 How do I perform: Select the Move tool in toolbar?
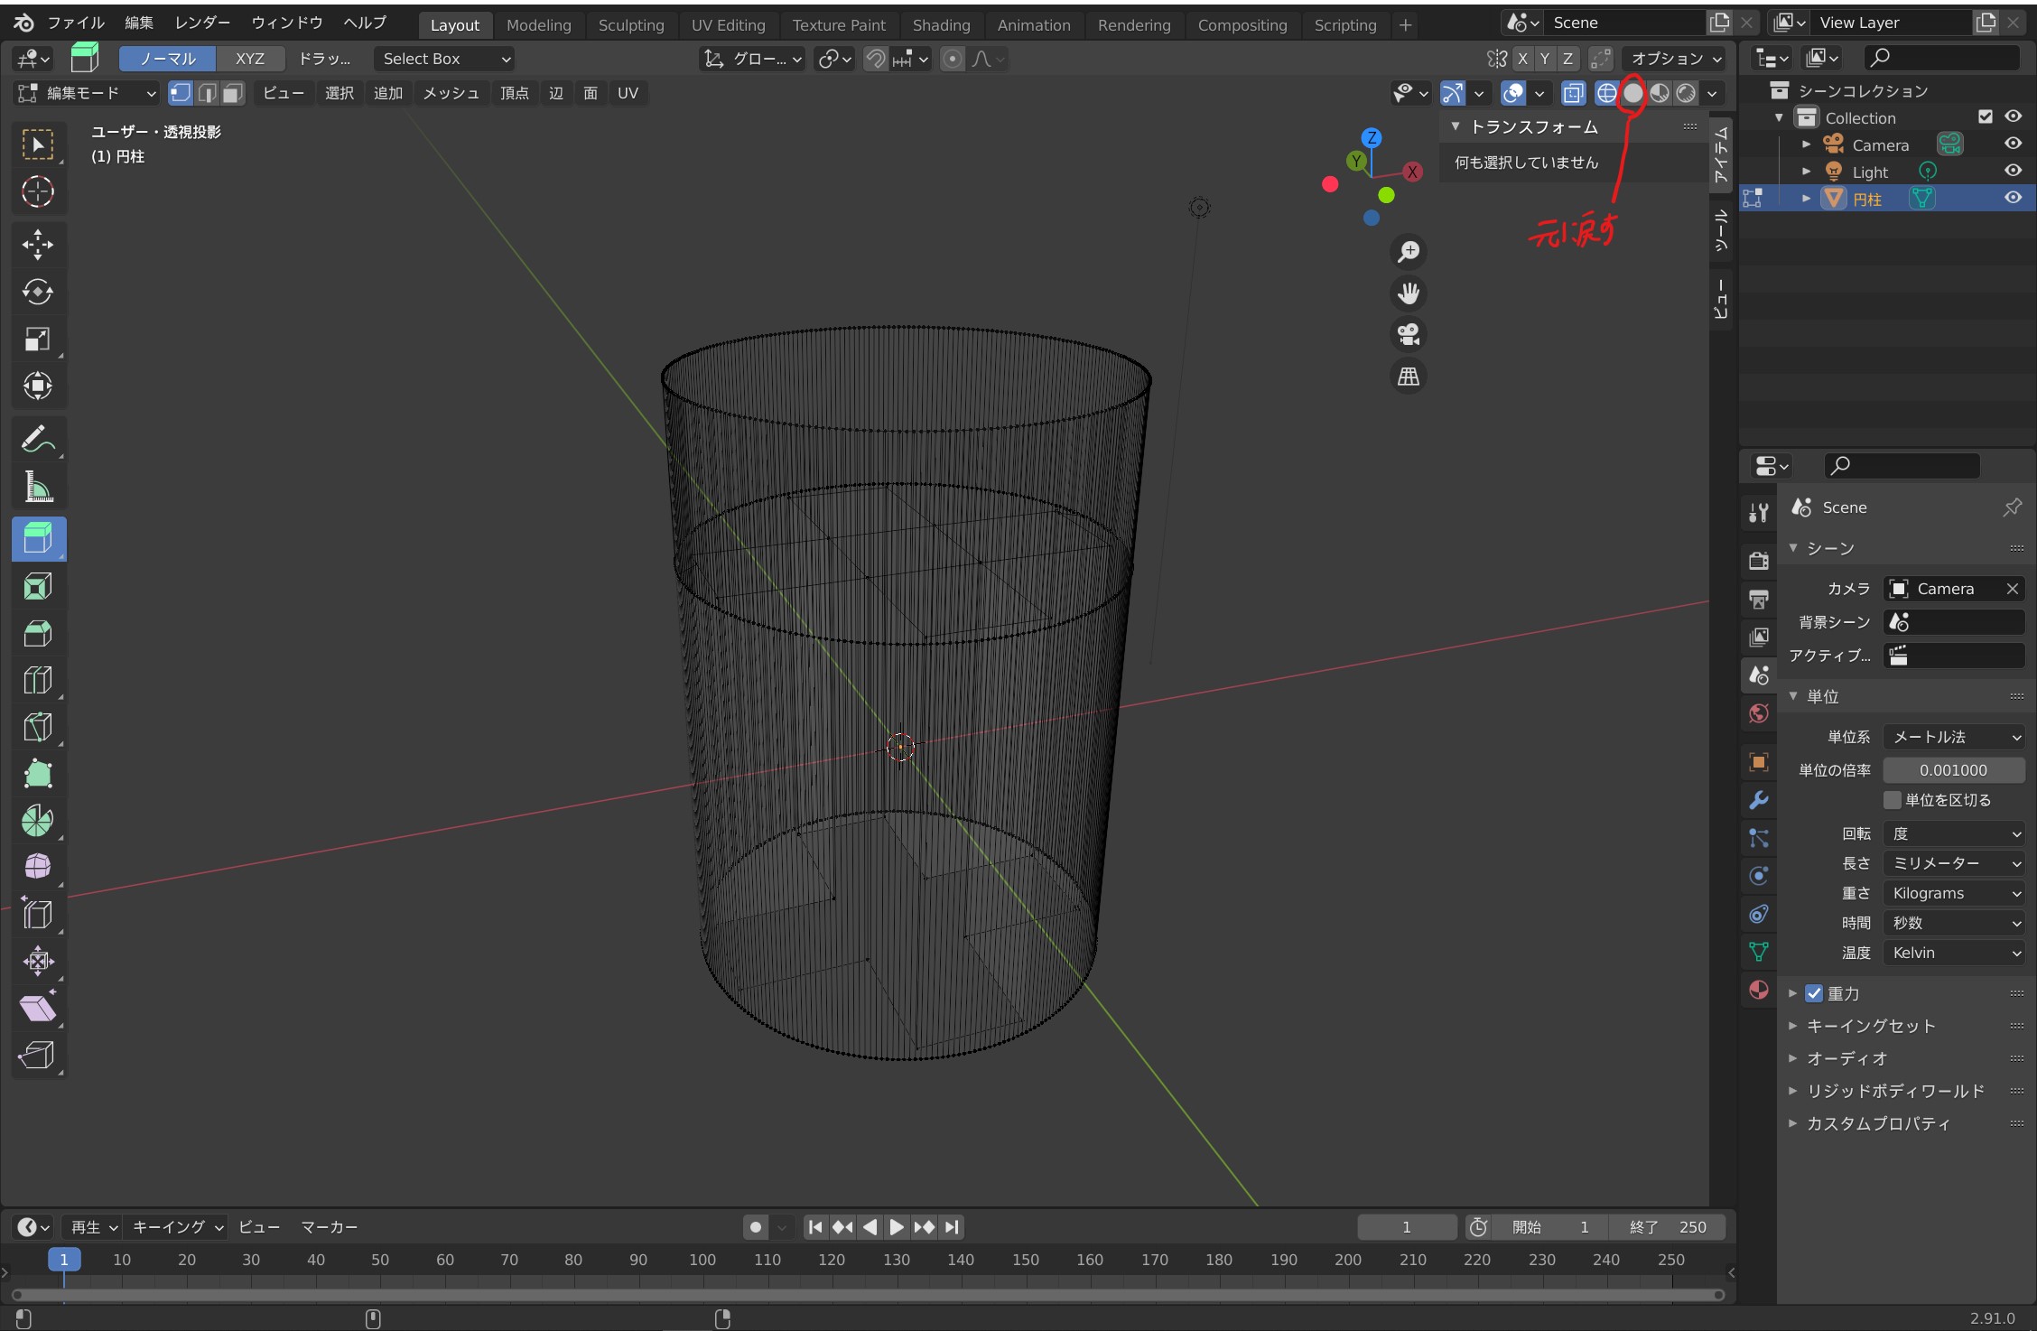[37, 244]
